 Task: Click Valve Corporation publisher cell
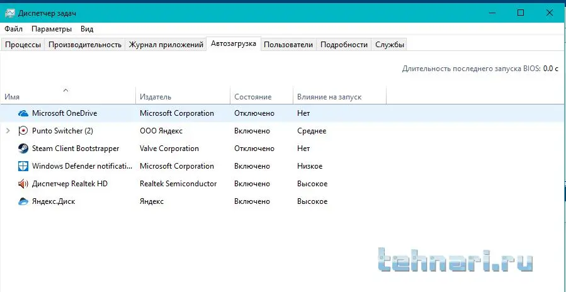coord(169,149)
